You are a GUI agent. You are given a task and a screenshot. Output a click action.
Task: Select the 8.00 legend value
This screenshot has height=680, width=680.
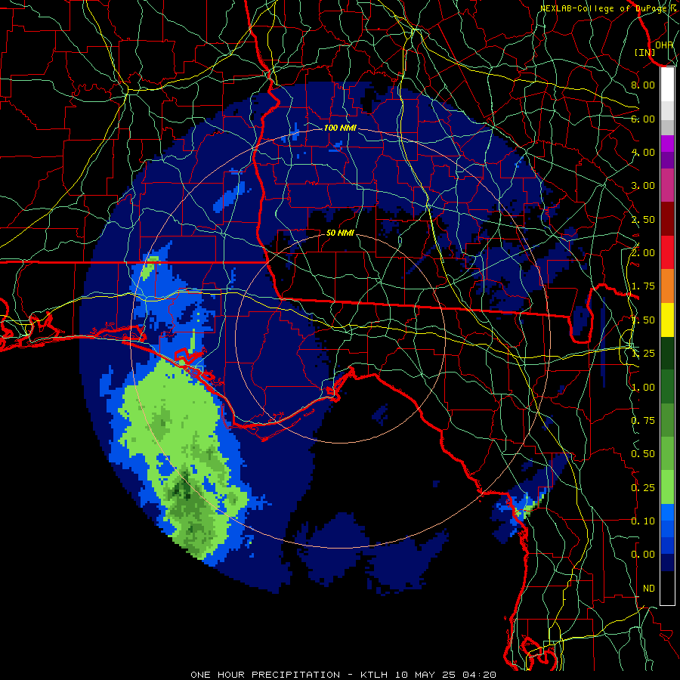[x=643, y=85]
